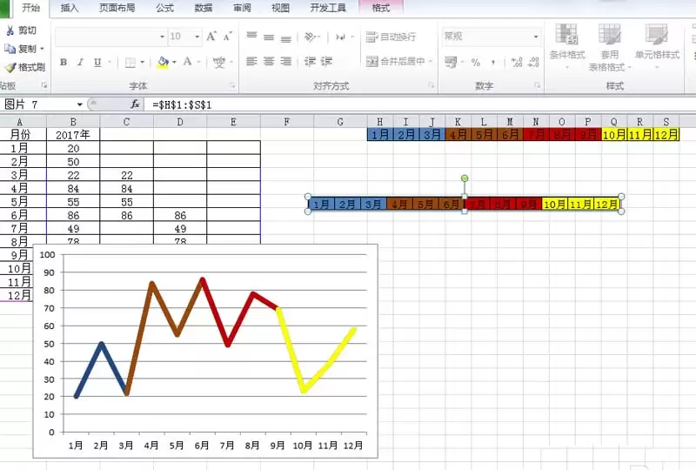
Task: Select the Format Painter brush
Action: point(10,68)
